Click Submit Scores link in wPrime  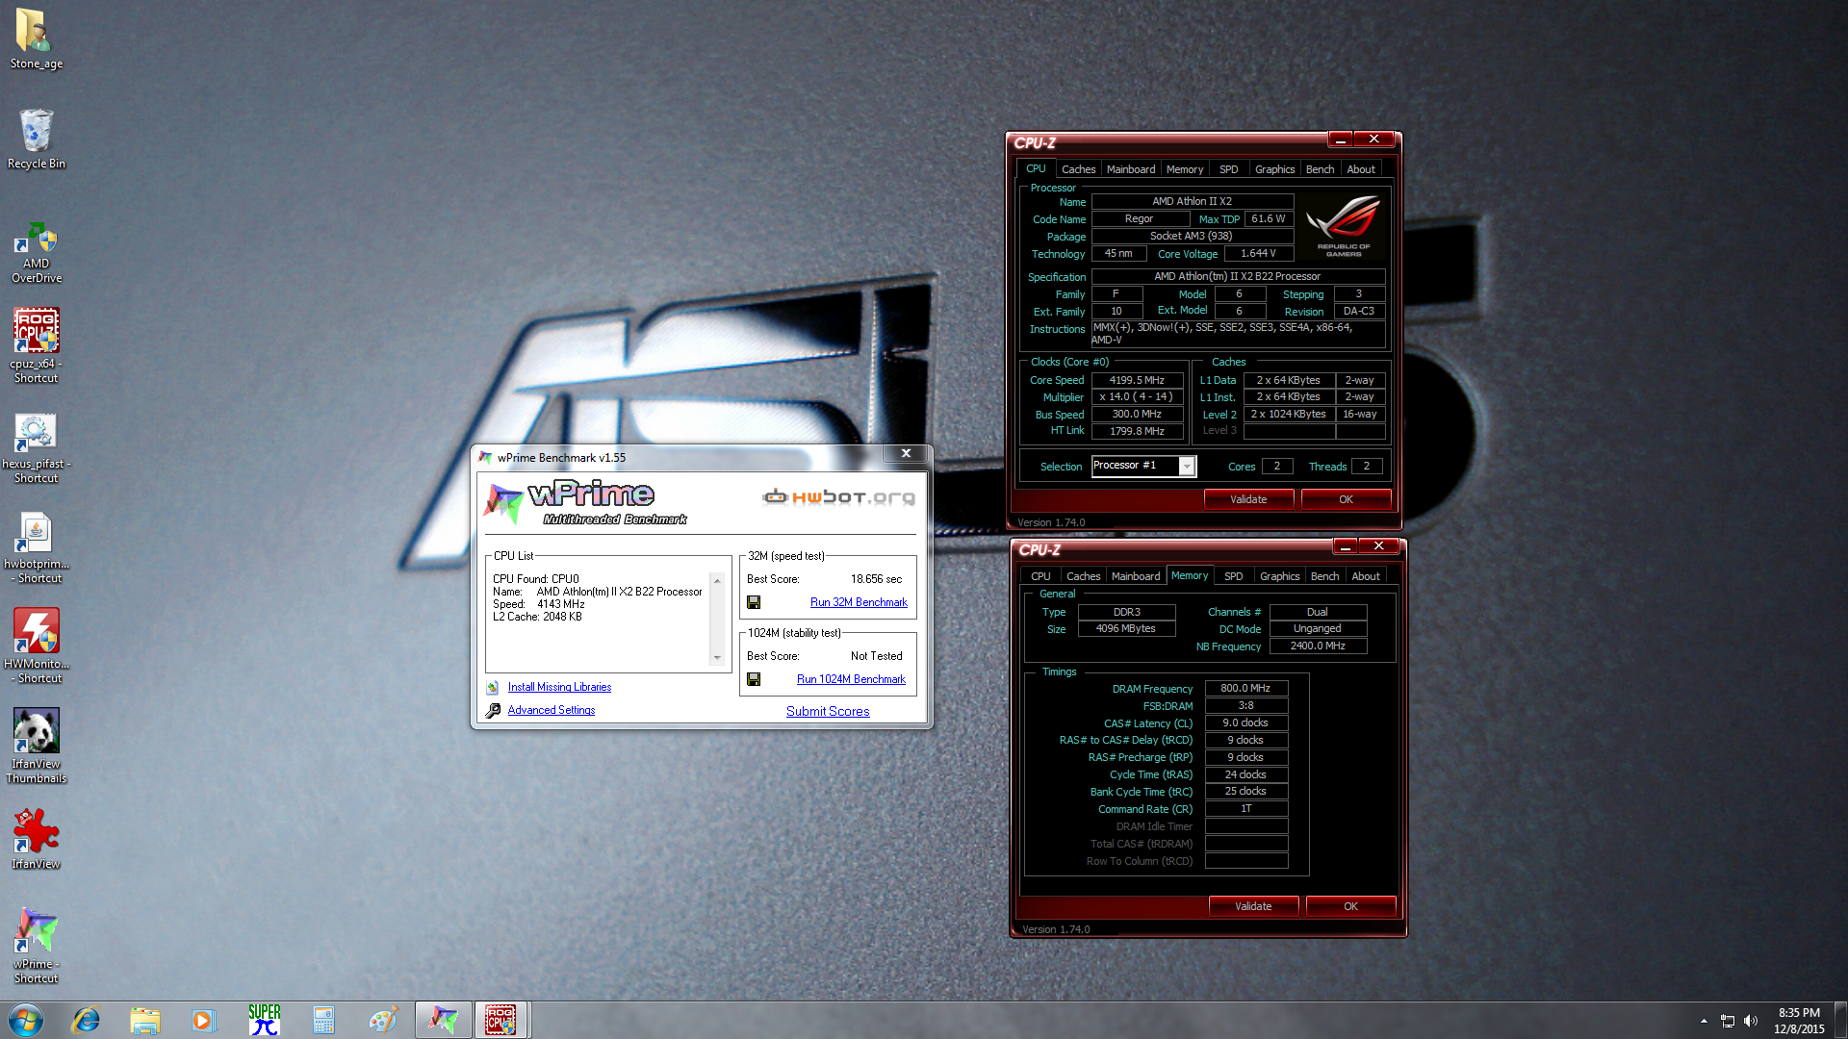pyautogui.click(x=828, y=711)
